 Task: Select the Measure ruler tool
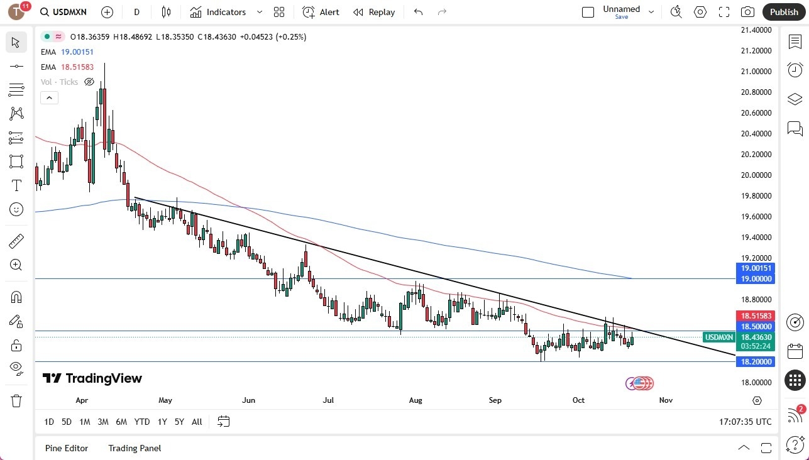coord(16,241)
